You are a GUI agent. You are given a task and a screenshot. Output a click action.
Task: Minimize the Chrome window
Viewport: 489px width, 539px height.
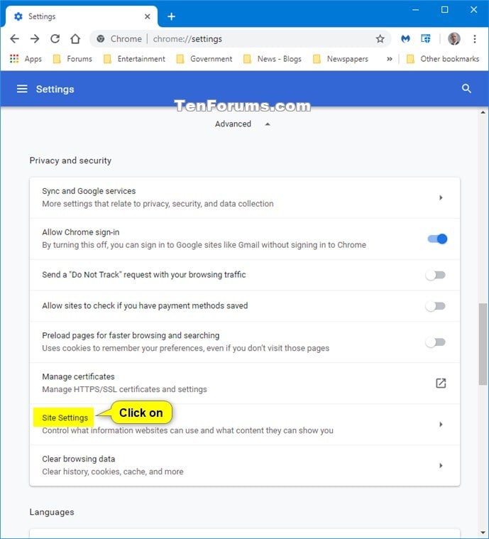[x=415, y=10]
